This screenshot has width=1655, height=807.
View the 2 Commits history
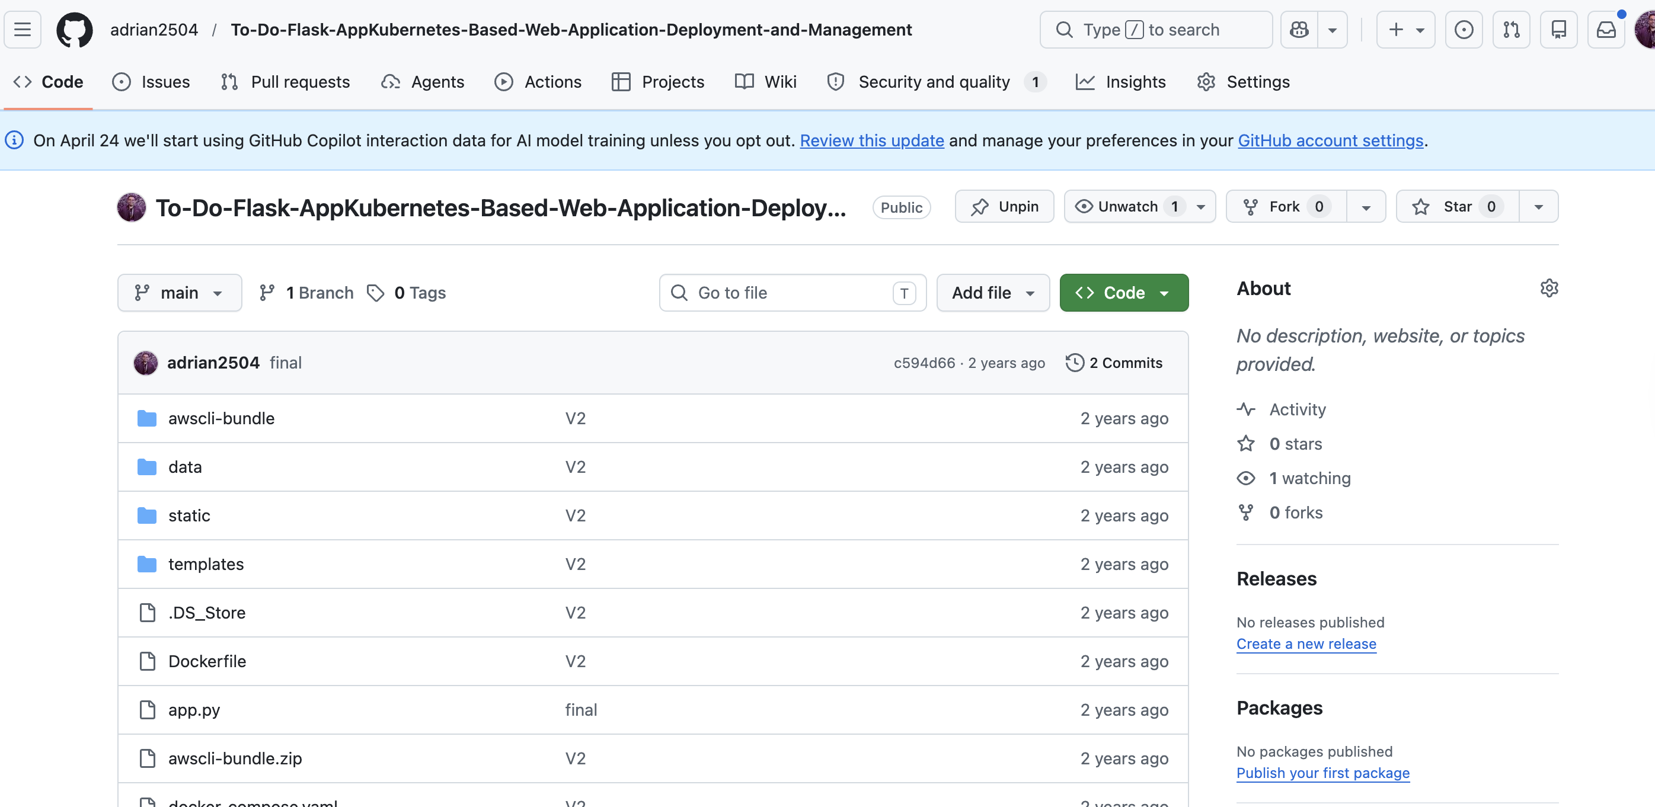tap(1114, 363)
